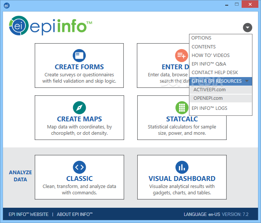The image size is (261, 223).
Task: Click the Create Forms circular icon
Action: 79,55
